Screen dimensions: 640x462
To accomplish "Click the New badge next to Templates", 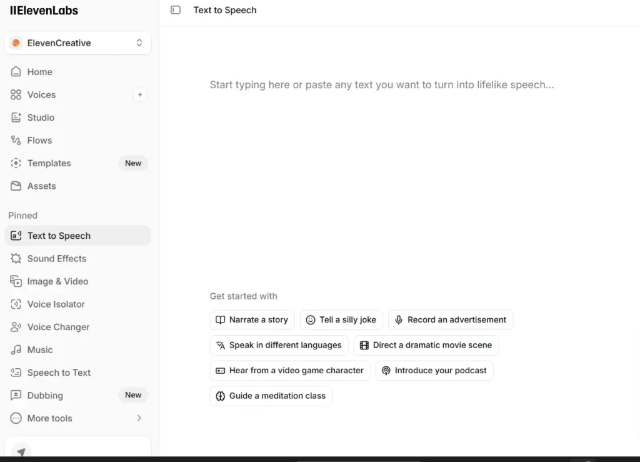I will (133, 163).
